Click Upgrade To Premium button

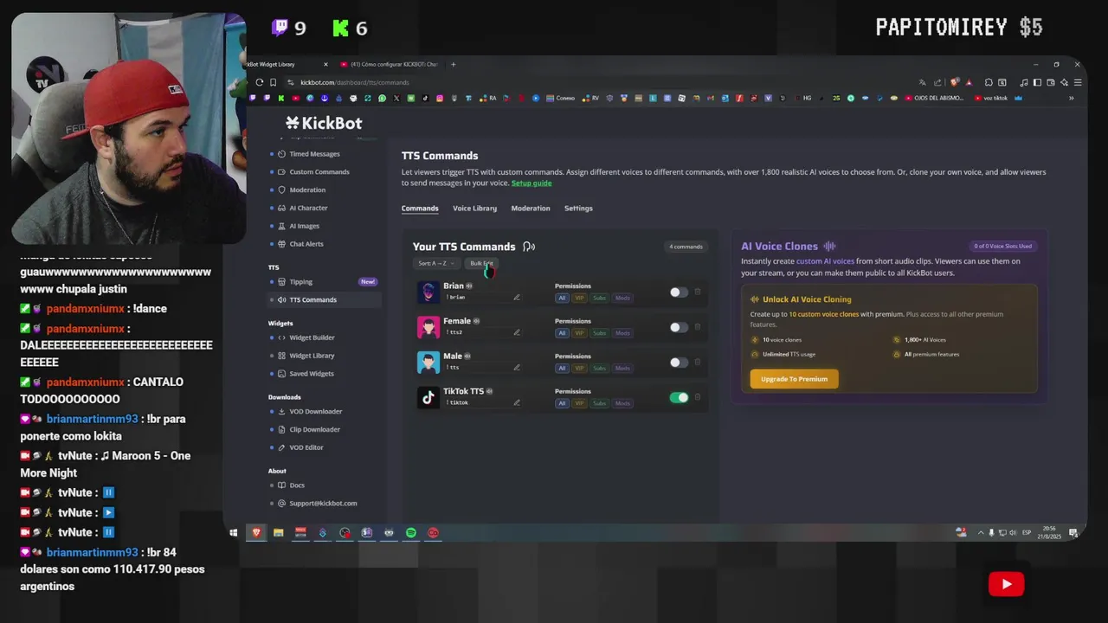(x=794, y=379)
